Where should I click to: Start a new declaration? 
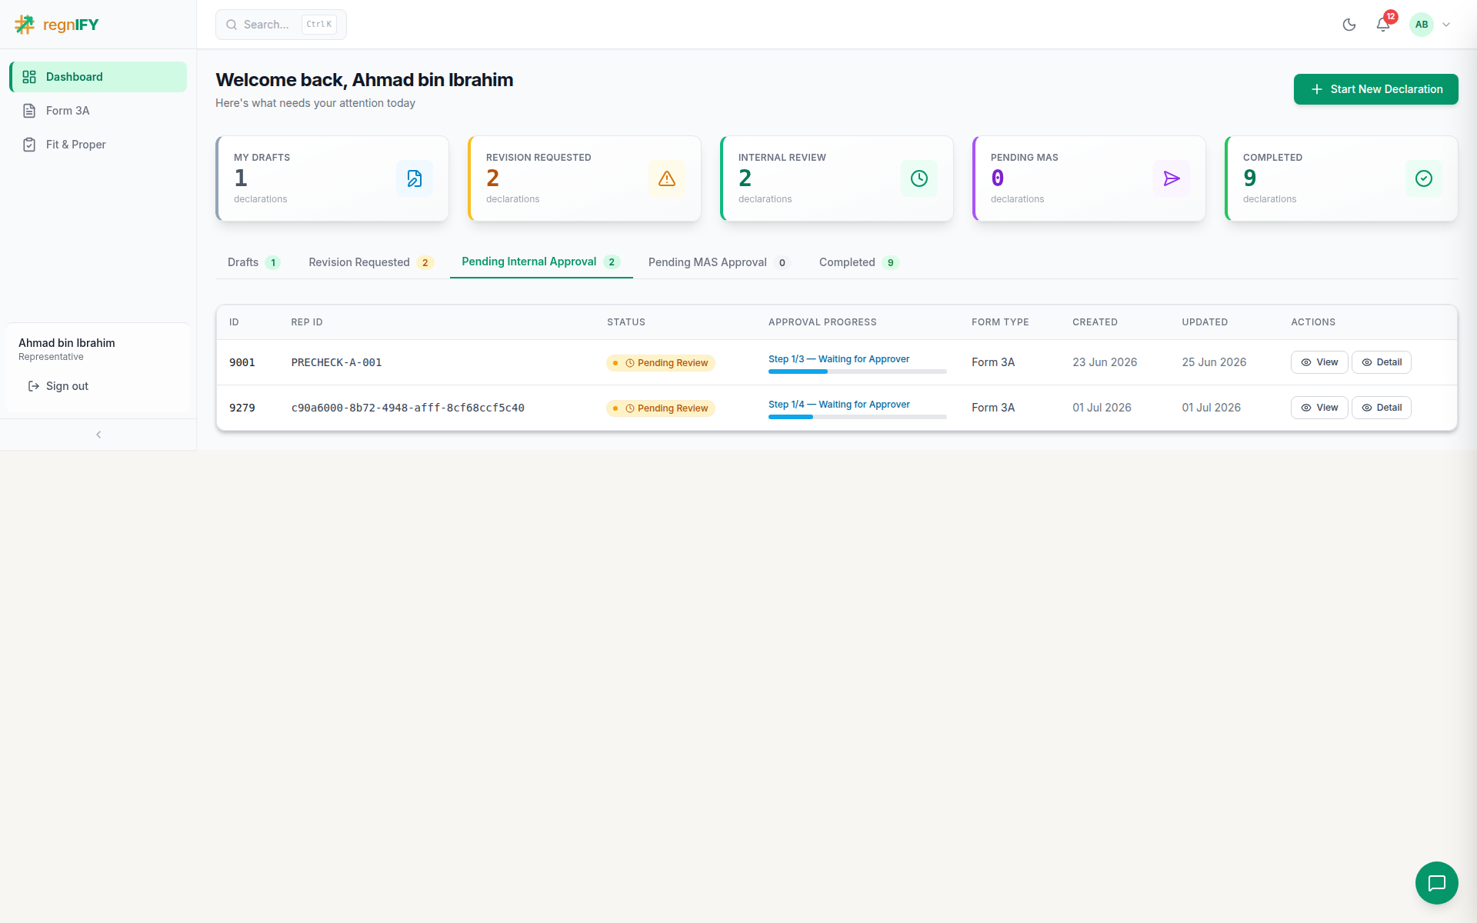pyautogui.click(x=1375, y=89)
